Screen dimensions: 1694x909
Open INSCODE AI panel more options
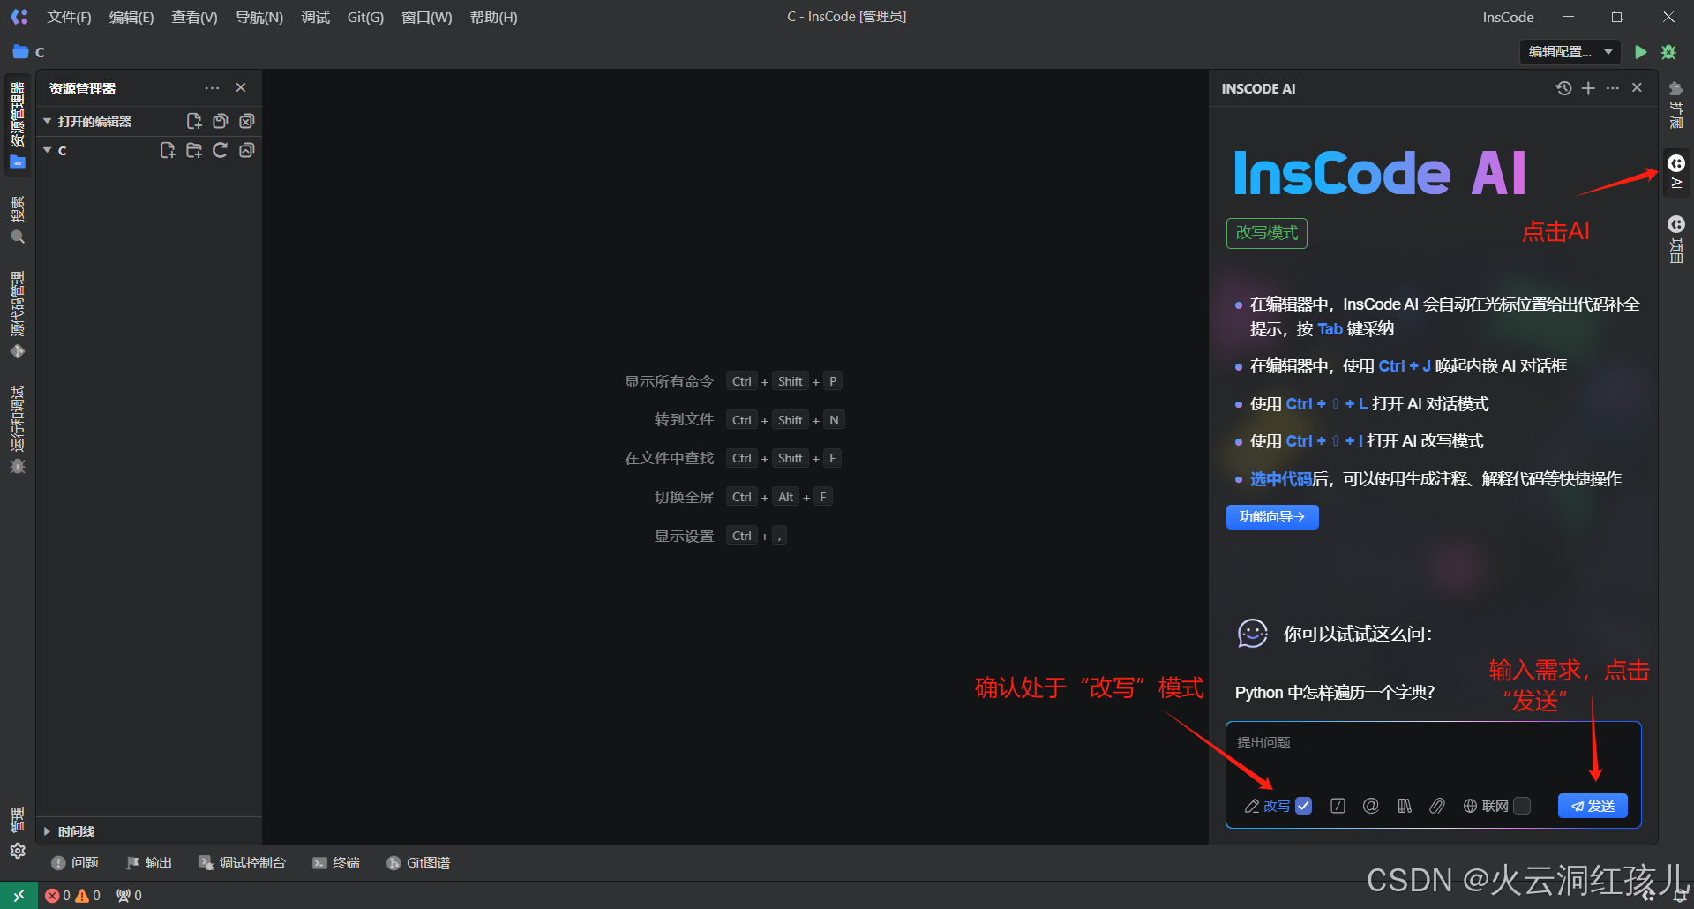coord(1613,88)
